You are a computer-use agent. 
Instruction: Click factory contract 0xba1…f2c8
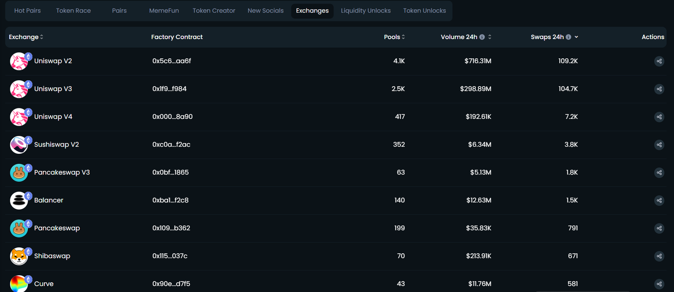170,200
